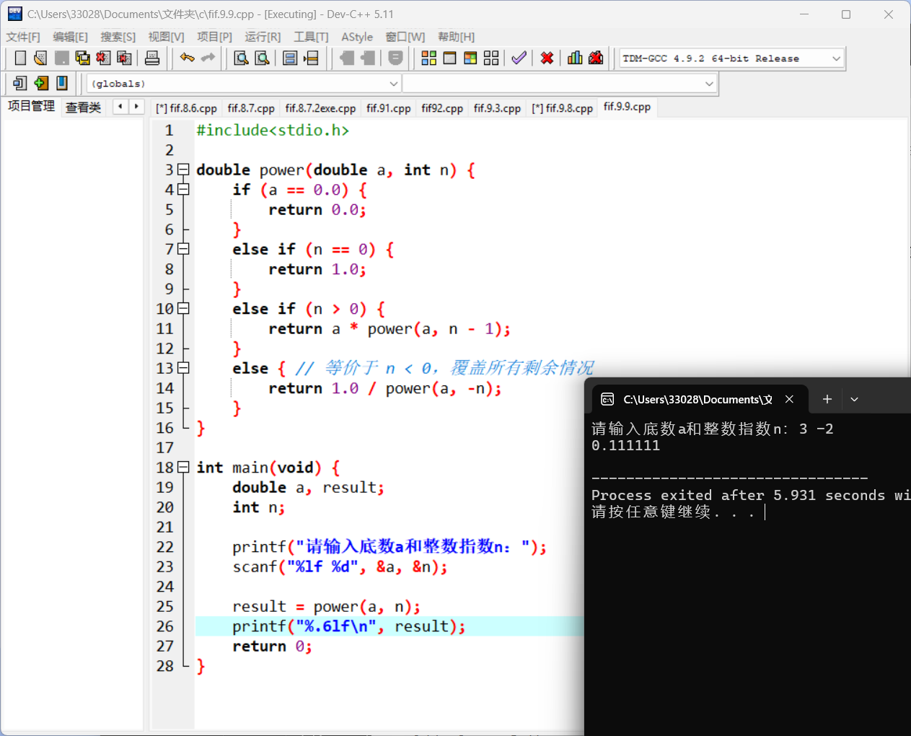Open the 搜索[S] menu

pos(118,37)
